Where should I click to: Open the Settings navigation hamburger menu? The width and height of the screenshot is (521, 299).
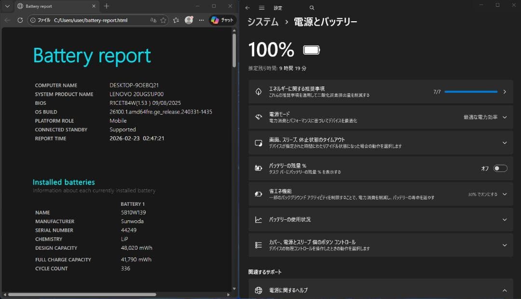tap(261, 8)
